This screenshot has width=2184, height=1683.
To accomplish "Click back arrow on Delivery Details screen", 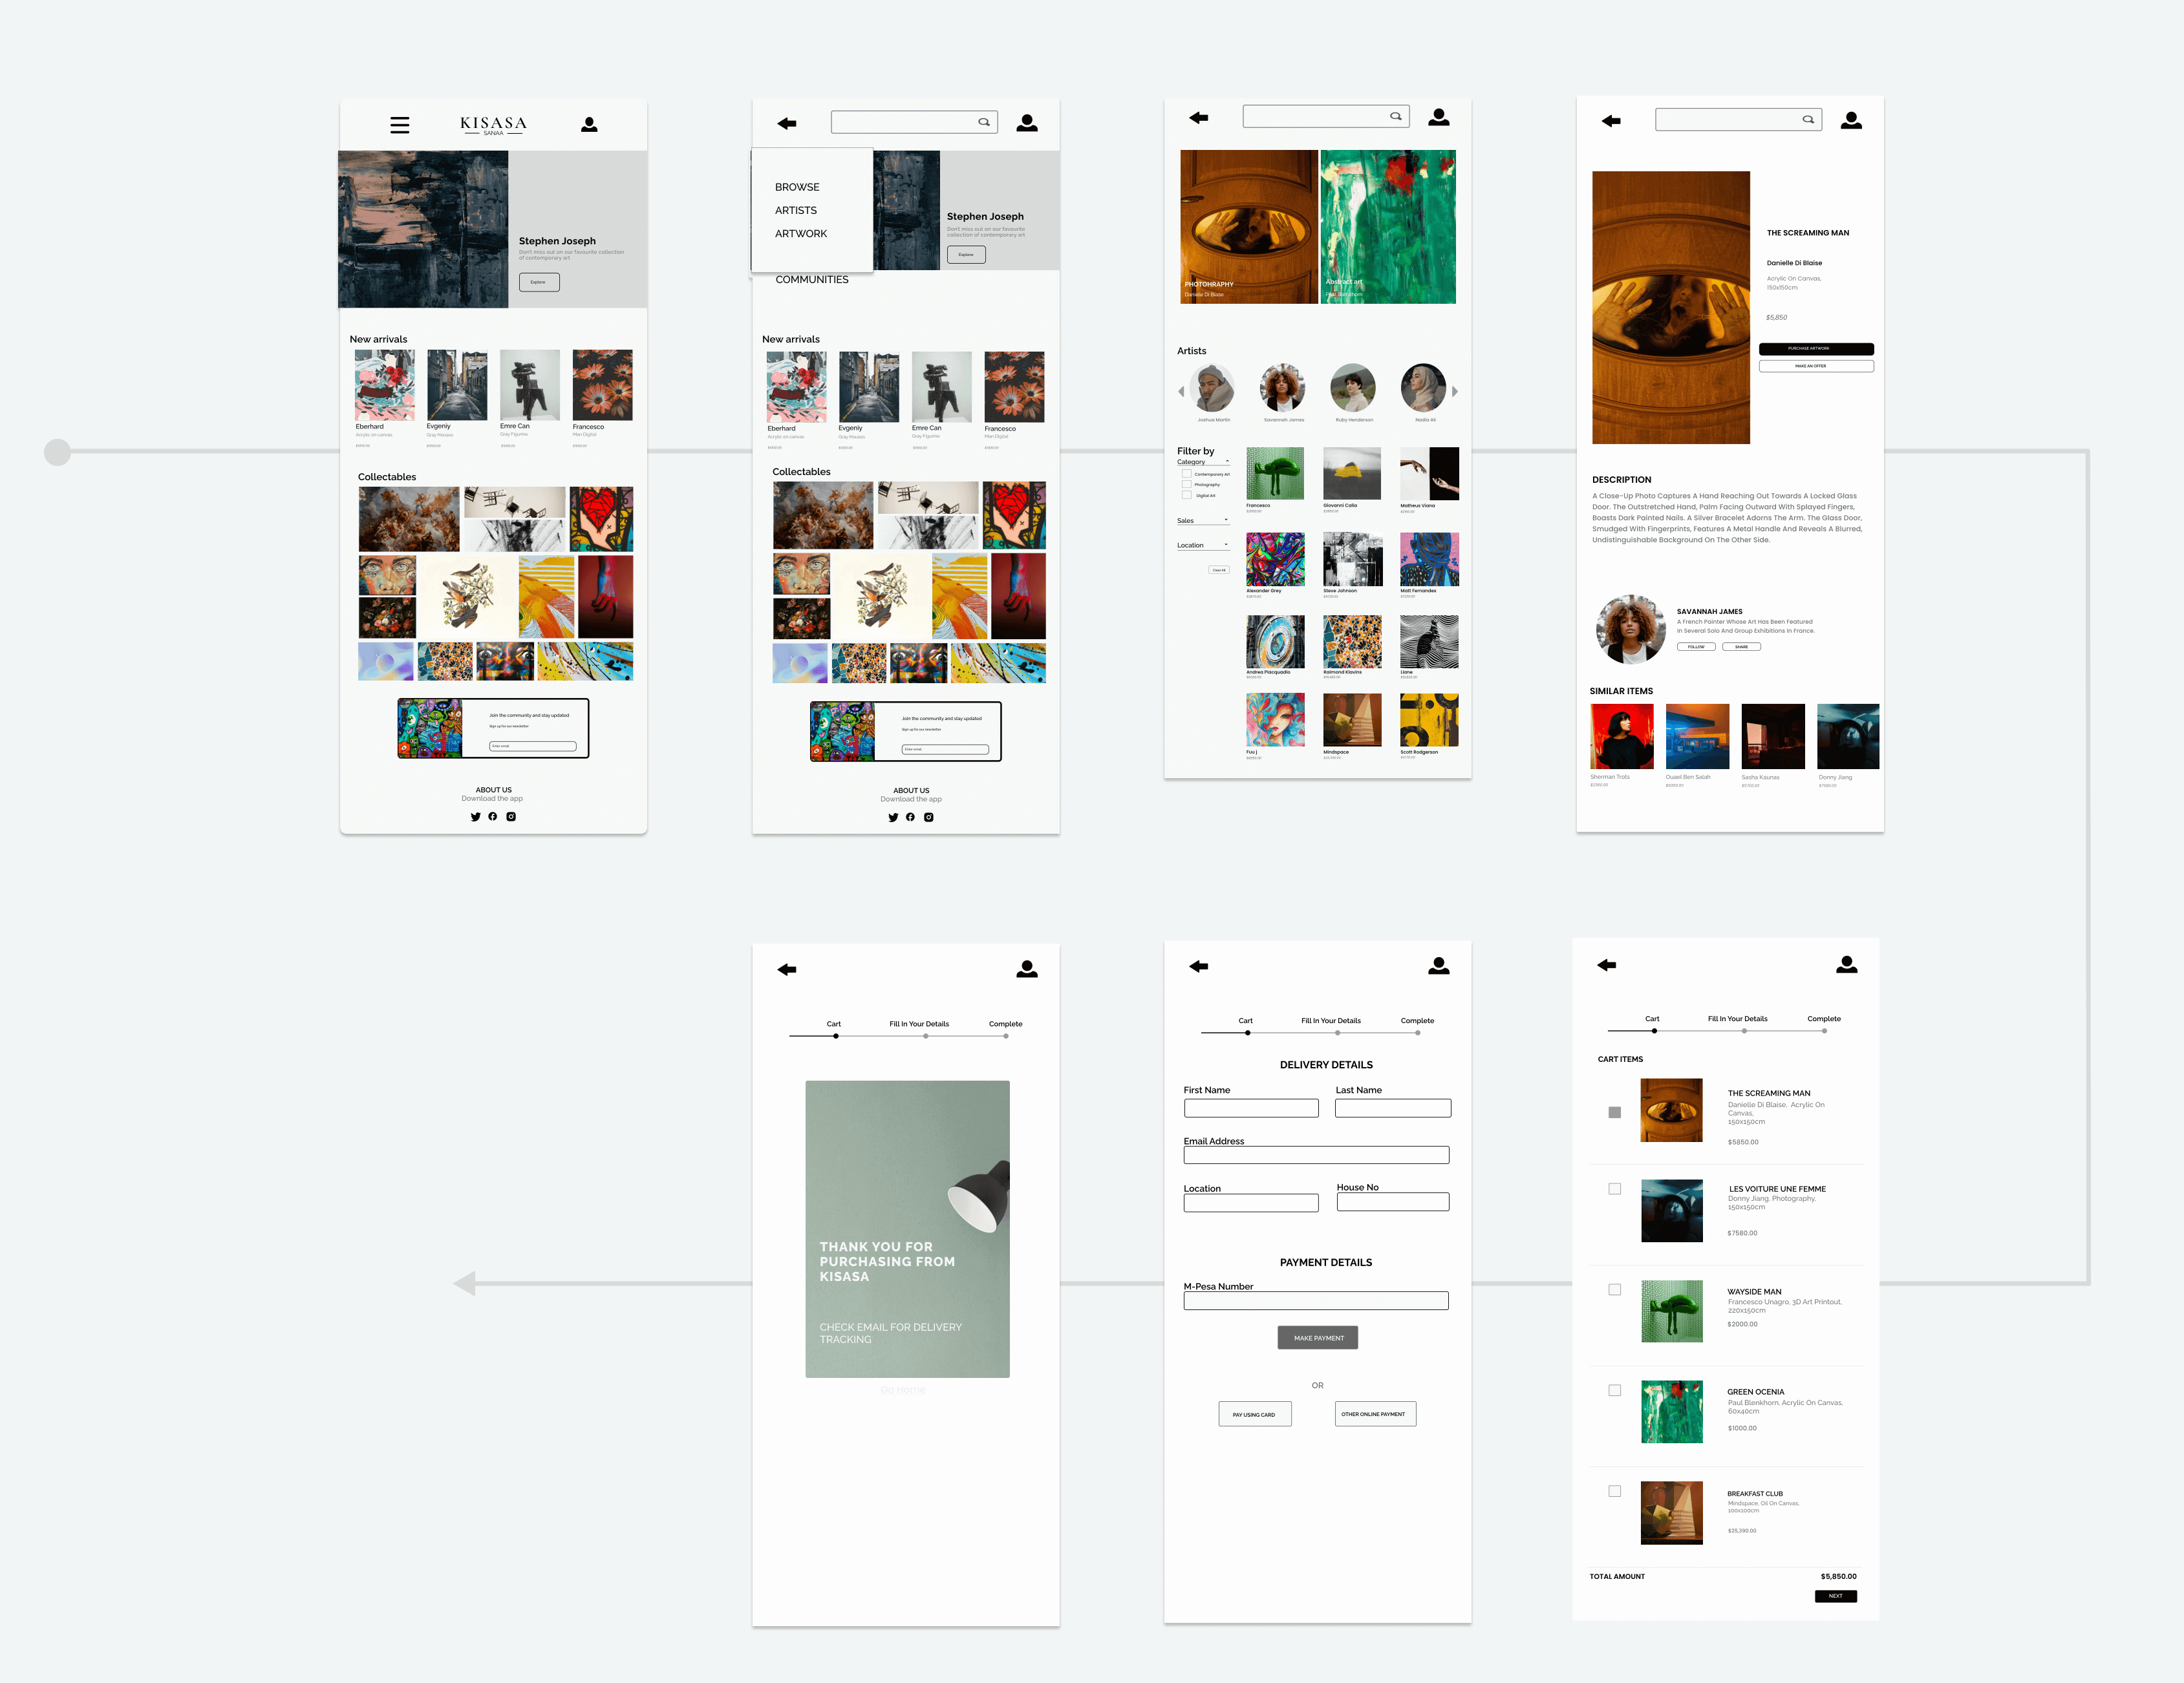I will coord(1198,966).
